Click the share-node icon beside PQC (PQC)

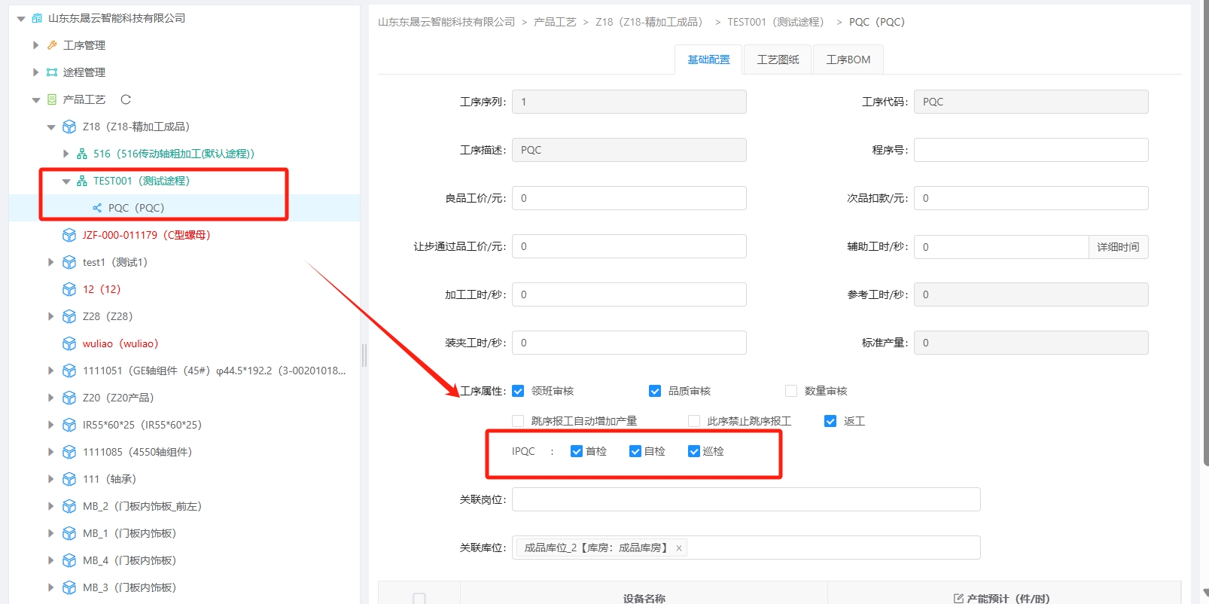pos(97,208)
